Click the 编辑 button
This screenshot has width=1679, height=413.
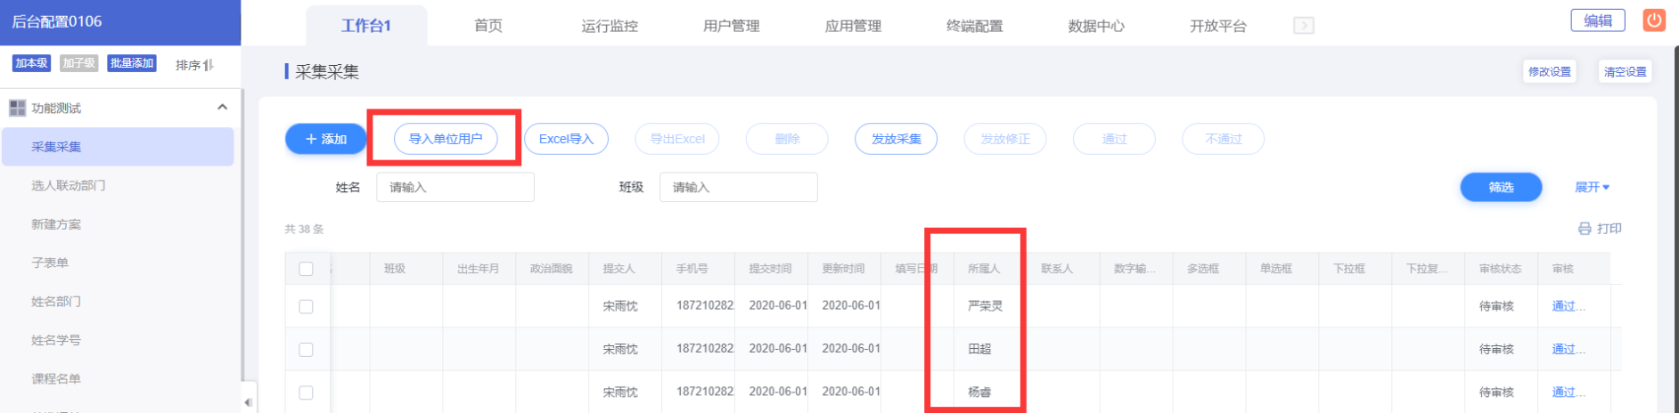(1598, 20)
